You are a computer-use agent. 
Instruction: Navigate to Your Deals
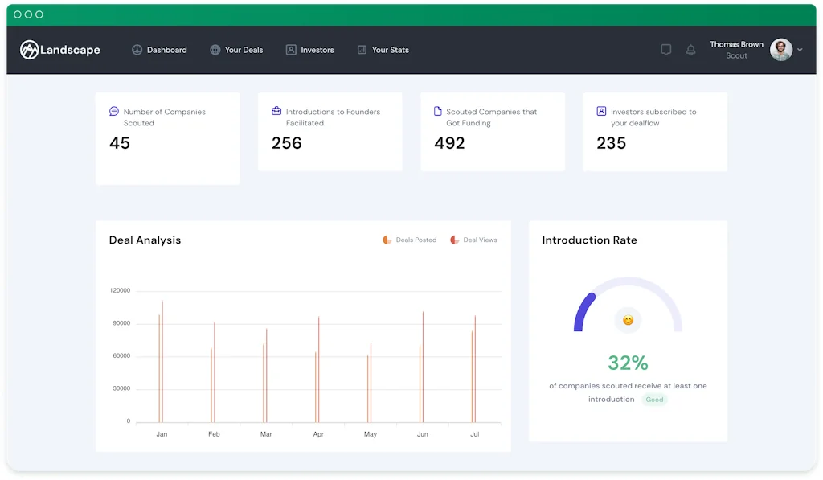(236, 49)
